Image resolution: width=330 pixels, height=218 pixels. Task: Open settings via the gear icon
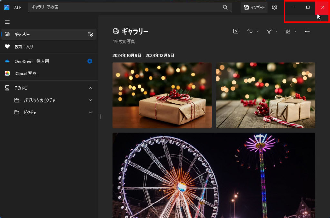[274, 7]
